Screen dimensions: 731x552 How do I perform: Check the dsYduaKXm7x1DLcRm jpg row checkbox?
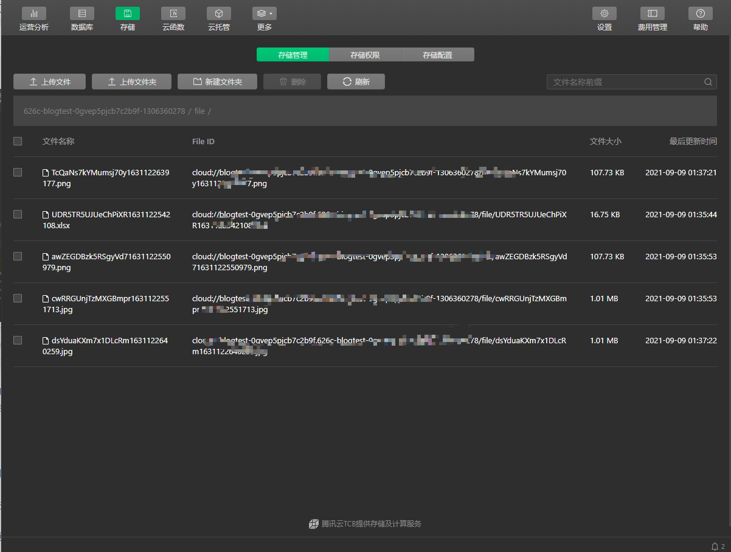[x=18, y=340]
